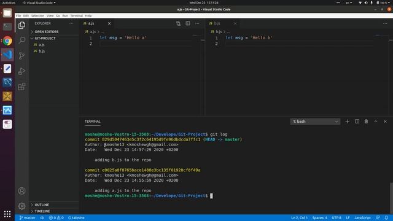Open Google Chrome from the dock
The image size is (393, 221).
(x=7, y=41)
